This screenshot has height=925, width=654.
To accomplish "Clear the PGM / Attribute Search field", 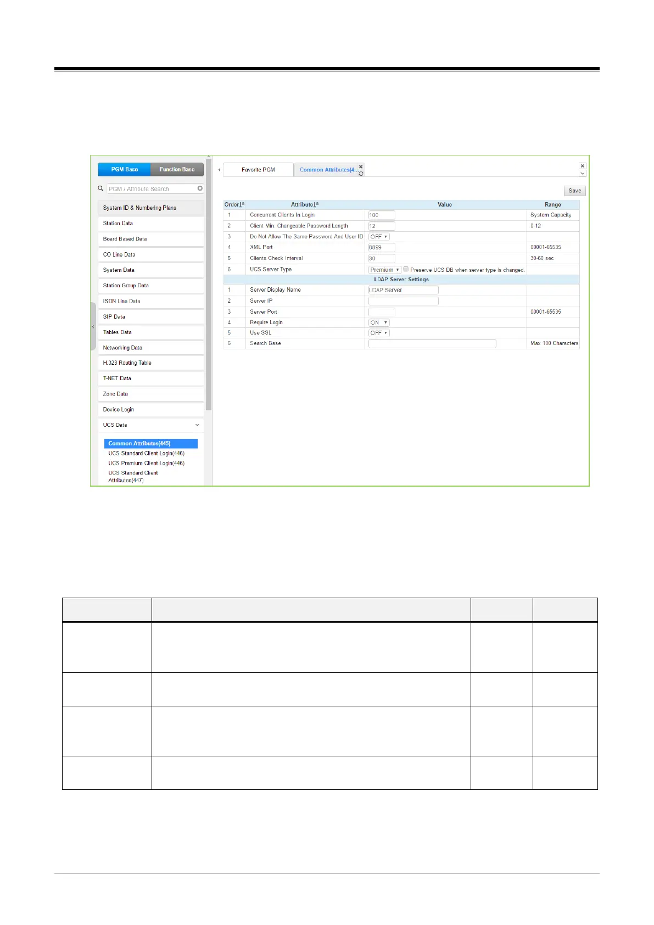I will pyautogui.click(x=200, y=188).
